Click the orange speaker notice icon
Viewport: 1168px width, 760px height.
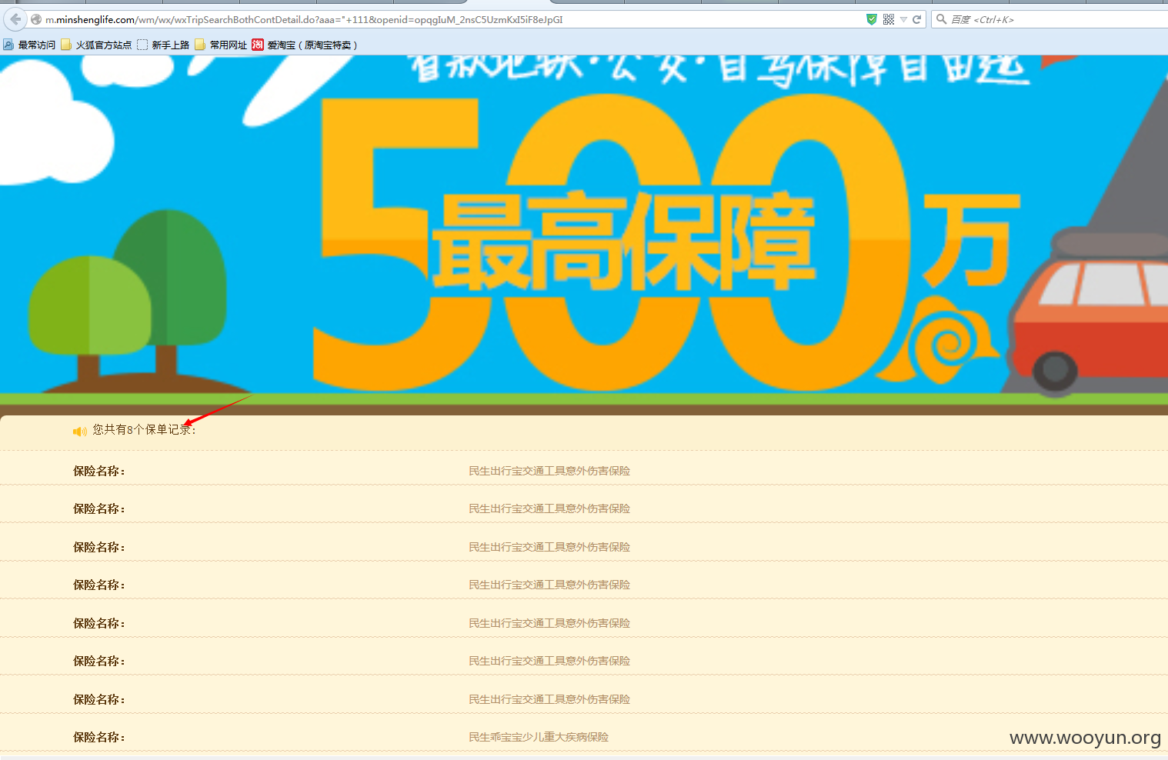(x=80, y=431)
